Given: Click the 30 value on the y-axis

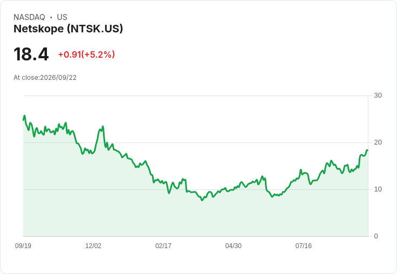Looking at the screenshot, I should click(378, 95).
